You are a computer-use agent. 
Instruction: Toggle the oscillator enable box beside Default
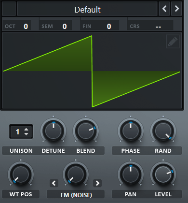click(9, 9)
